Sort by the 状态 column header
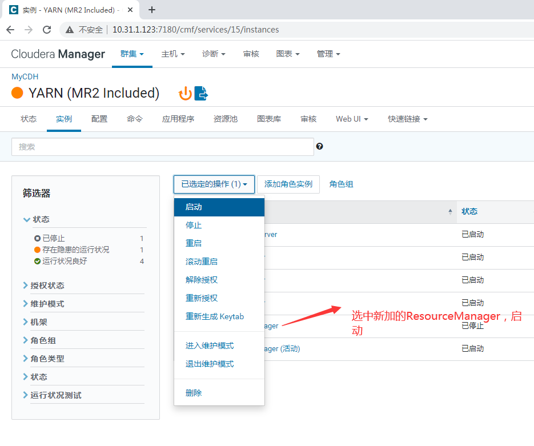534x446 pixels. click(469, 211)
